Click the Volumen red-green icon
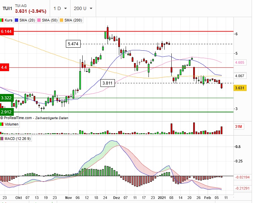 (2, 124)
